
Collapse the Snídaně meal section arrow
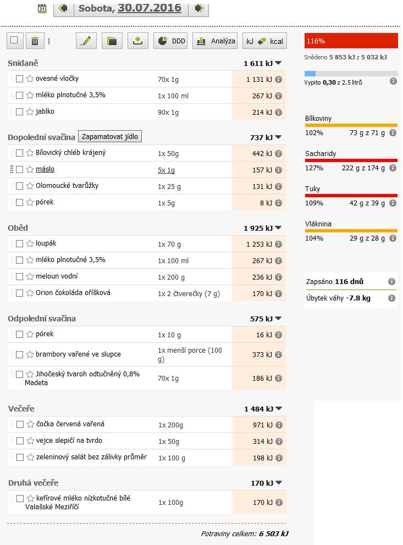tap(278, 63)
